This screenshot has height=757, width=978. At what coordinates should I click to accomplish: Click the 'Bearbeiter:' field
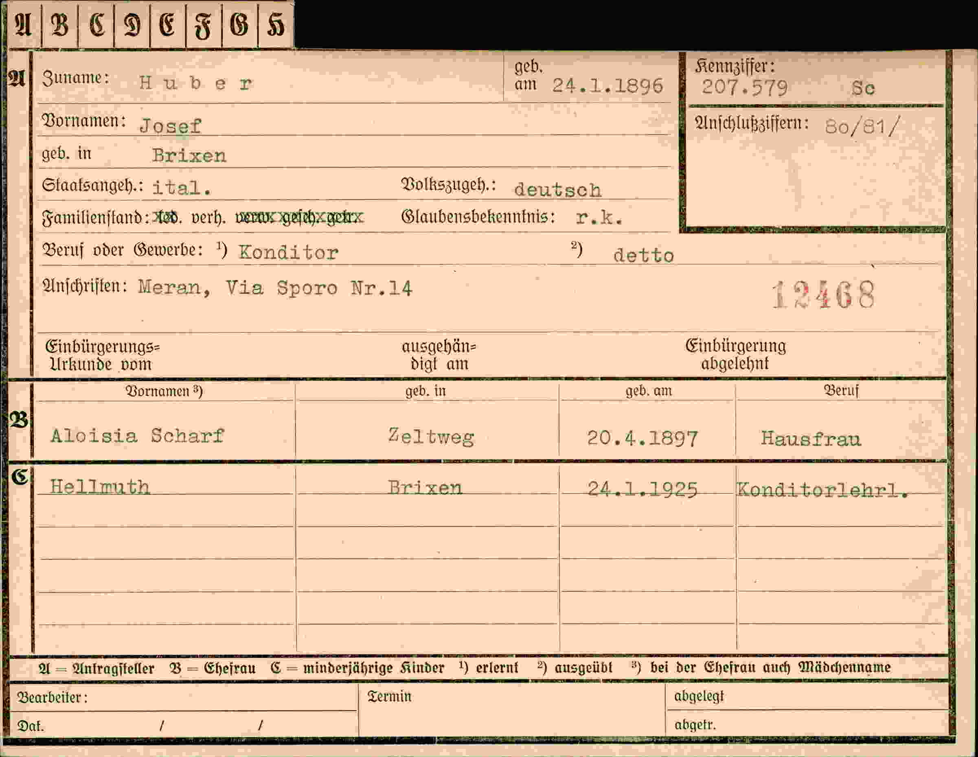point(183,697)
